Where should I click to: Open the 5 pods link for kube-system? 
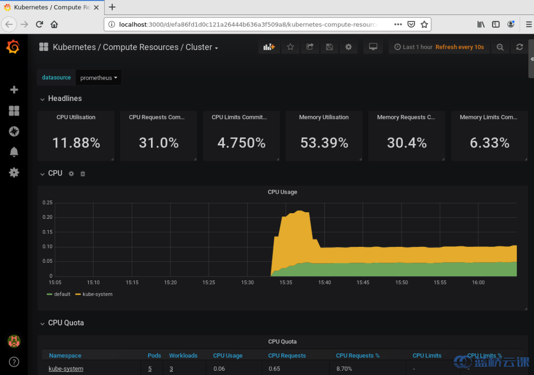(150, 369)
